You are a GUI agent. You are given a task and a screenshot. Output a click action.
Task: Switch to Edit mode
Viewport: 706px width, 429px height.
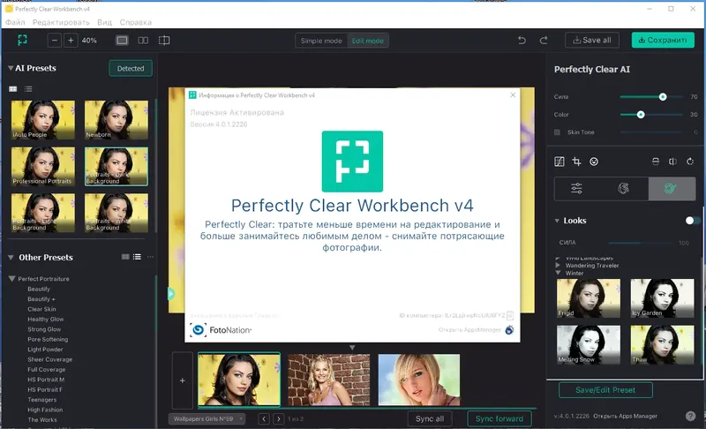pos(368,41)
